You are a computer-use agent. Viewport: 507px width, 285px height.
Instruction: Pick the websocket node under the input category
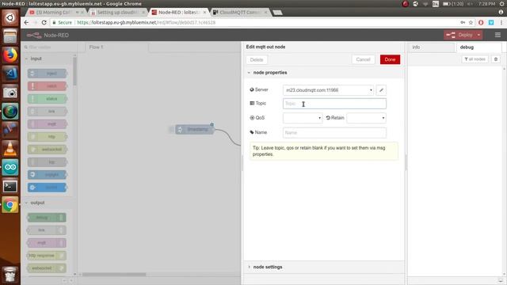[x=48, y=150]
